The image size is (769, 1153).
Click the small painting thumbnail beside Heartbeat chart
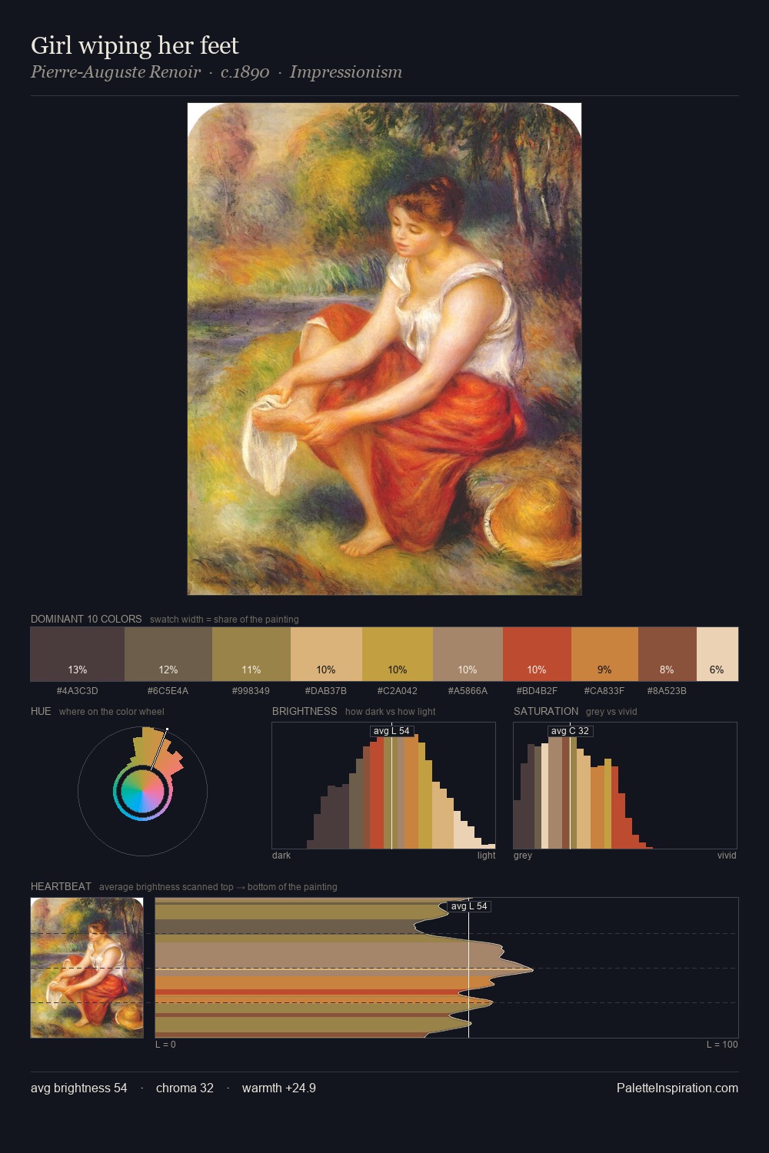click(87, 968)
